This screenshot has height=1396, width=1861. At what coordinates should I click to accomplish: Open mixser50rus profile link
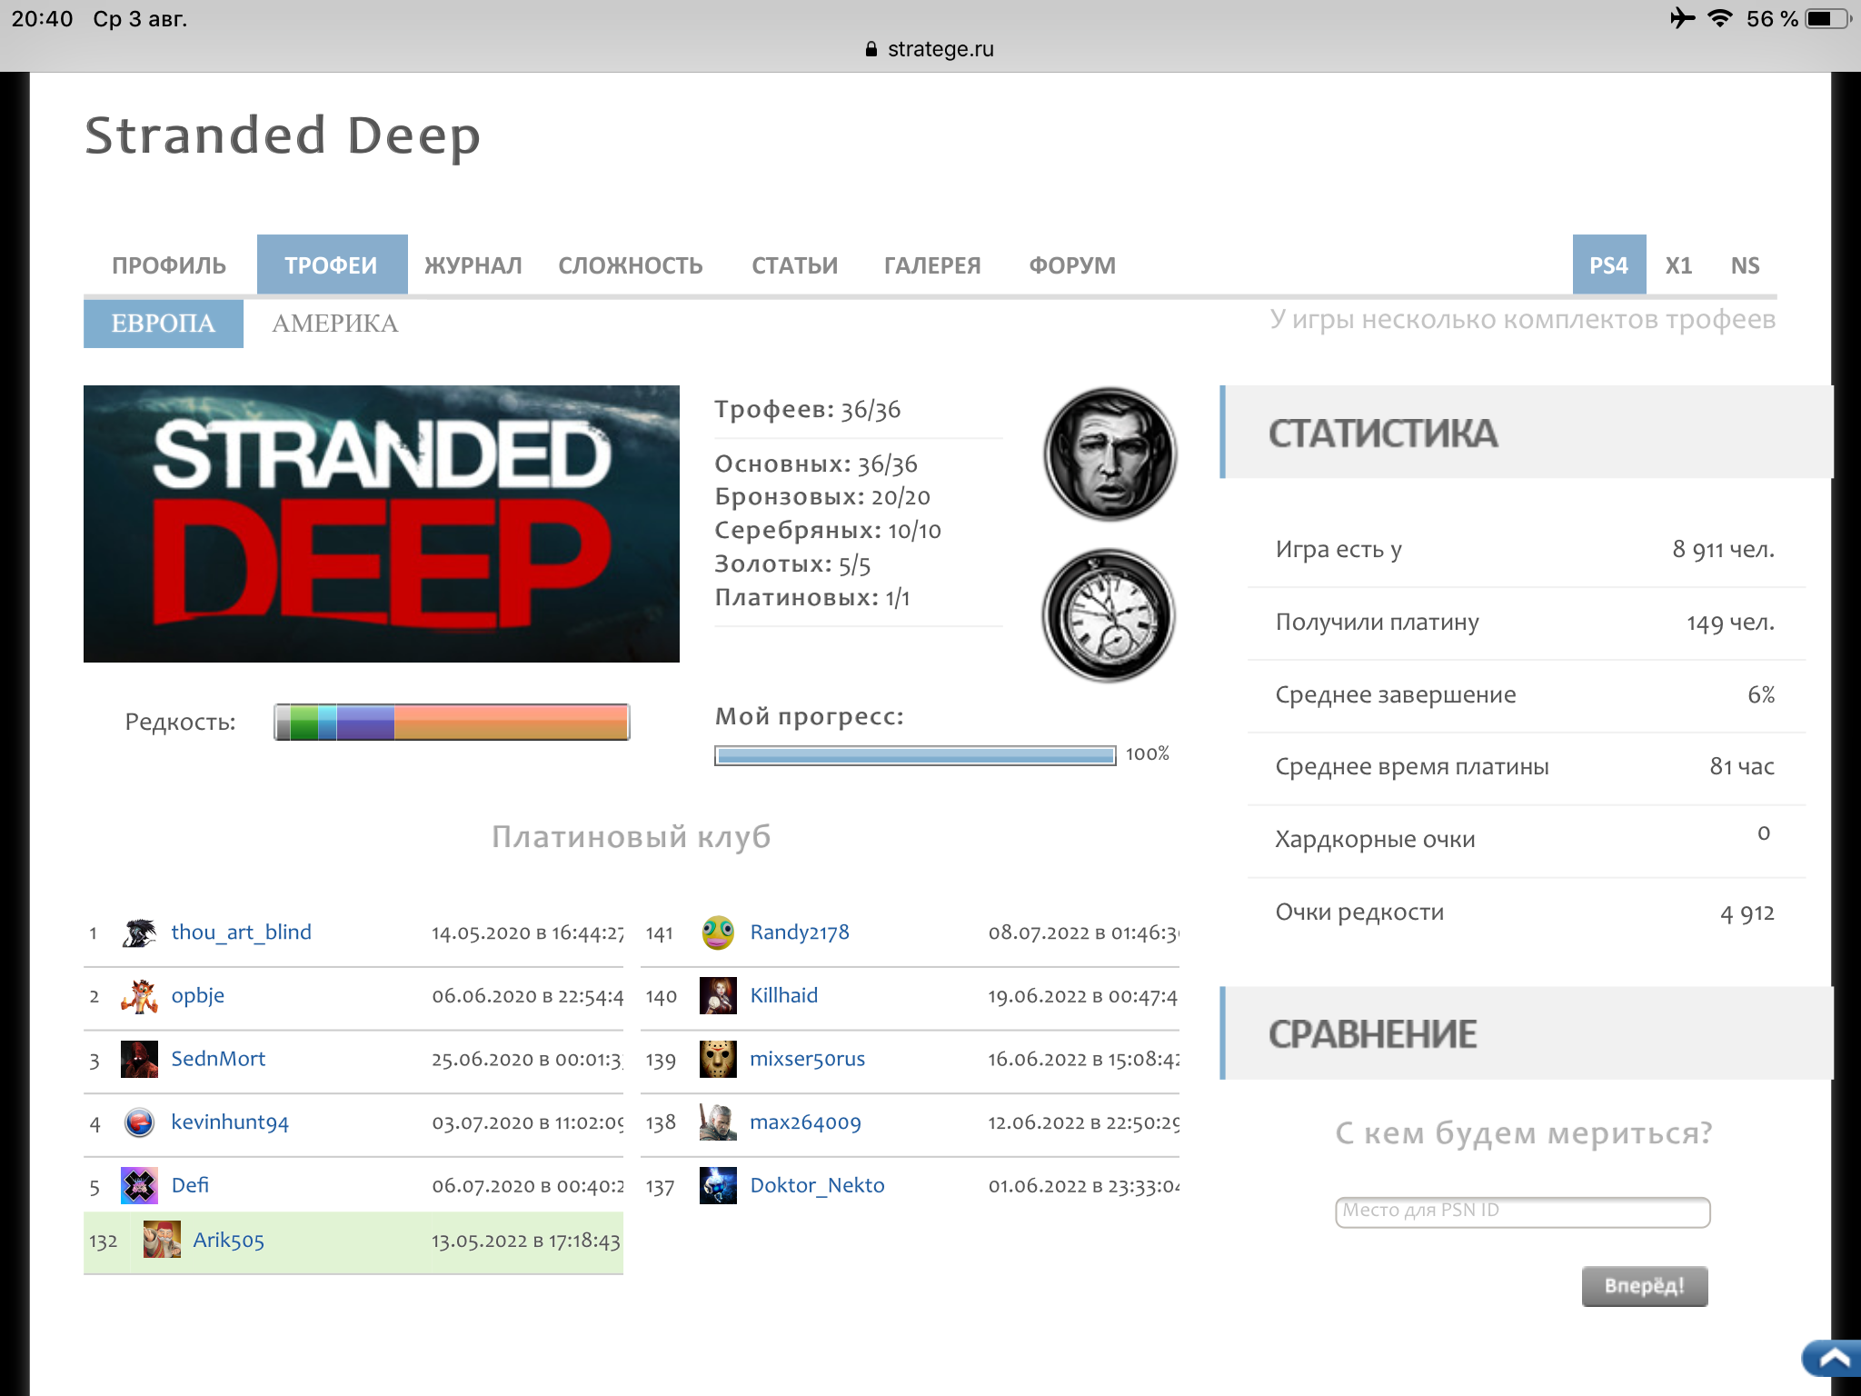click(808, 1059)
